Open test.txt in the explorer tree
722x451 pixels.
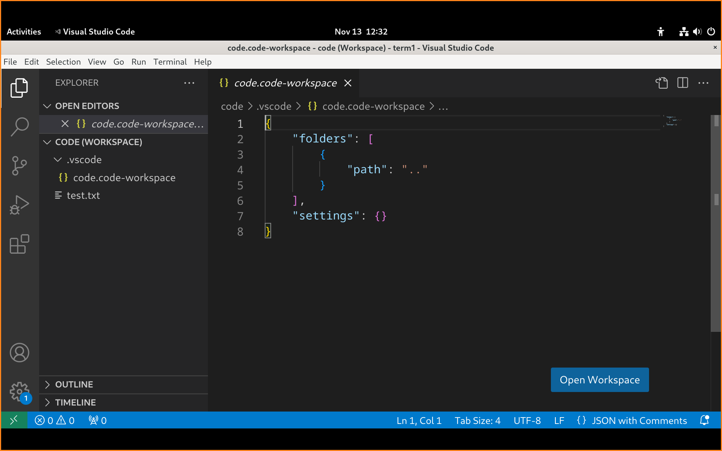[83, 195]
